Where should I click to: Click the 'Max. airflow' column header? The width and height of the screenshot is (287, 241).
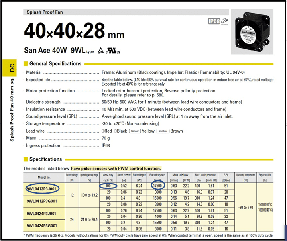[180, 178]
